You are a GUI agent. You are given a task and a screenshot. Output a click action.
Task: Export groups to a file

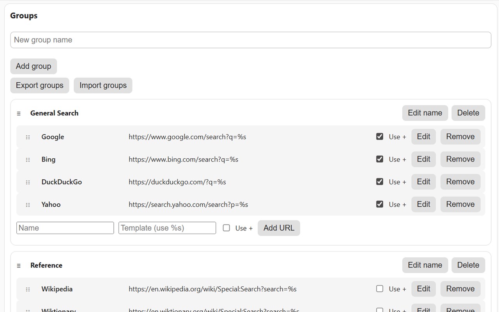click(x=40, y=85)
